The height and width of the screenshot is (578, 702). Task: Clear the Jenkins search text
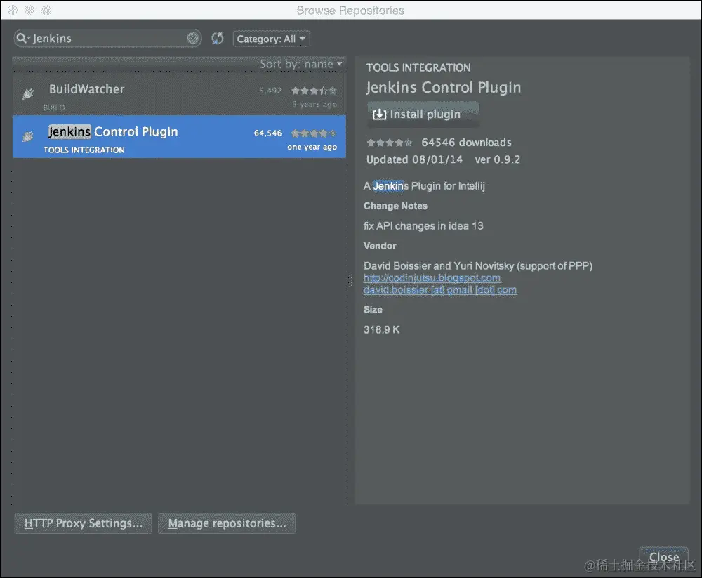coord(193,39)
